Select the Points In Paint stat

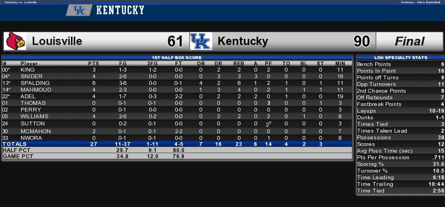(x=401, y=71)
